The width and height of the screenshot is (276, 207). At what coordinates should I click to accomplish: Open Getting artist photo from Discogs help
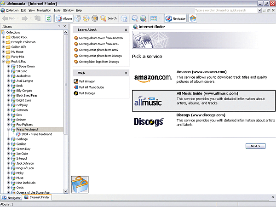click(x=100, y=56)
